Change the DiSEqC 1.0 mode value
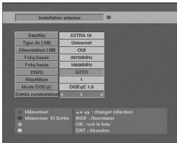This screenshot has width=177, height=143. coord(82,87)
